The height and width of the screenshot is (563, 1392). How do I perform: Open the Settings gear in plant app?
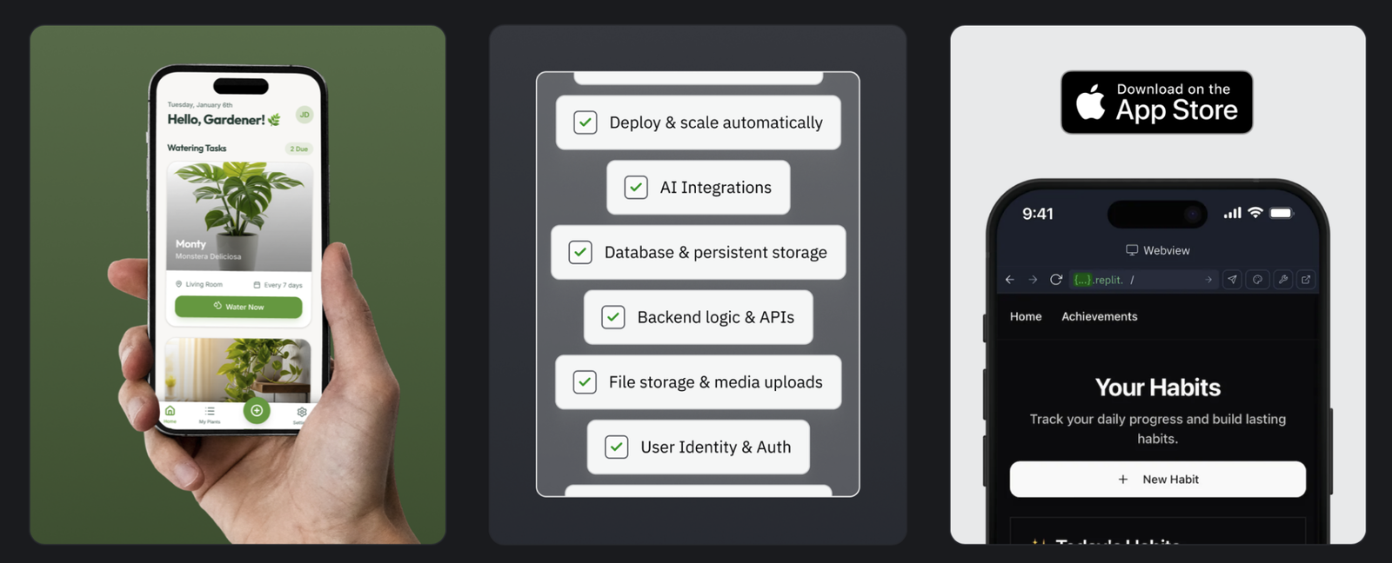pos(301,414)
